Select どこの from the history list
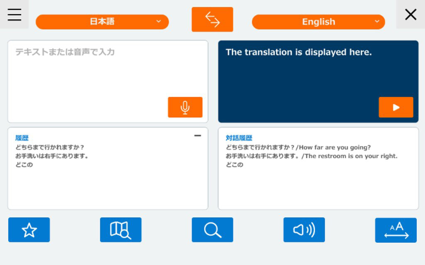Viewport: 425px width, 265px height. [x=22, y=165]
